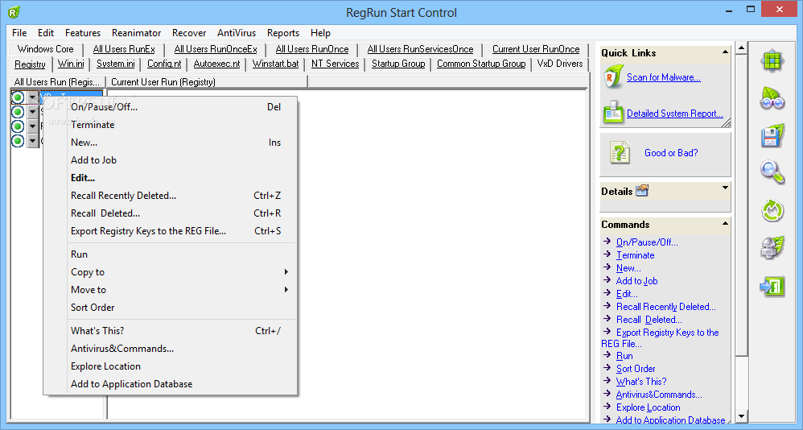Open dropdown arrow of the second list entry
Image resolution: width=803 pixels, height=430 pixels.
[33, 112]
